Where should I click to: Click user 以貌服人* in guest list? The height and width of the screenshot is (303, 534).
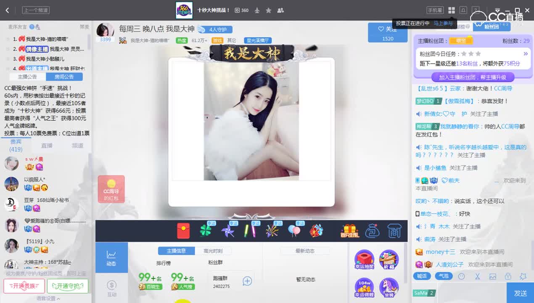[x=34, y=180]
